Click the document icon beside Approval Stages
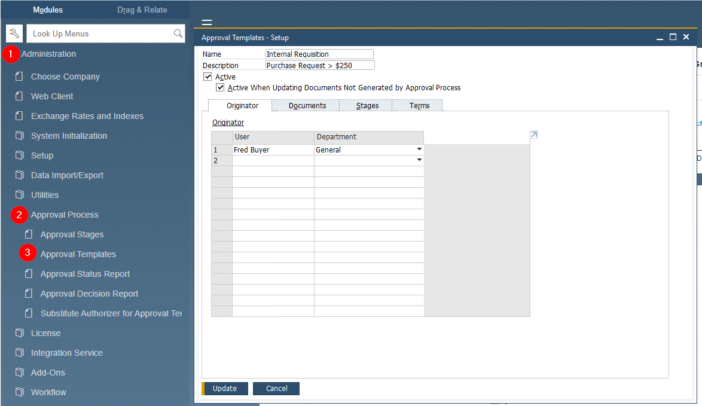Screen dimensions: 702x406 [x=29, y=234]
